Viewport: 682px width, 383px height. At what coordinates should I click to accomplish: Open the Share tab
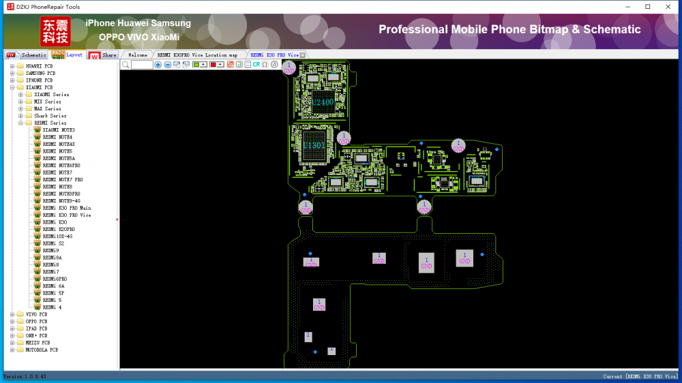coord(109,55)
